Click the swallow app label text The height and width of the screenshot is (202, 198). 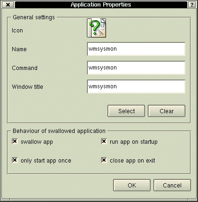coord(37,142)
